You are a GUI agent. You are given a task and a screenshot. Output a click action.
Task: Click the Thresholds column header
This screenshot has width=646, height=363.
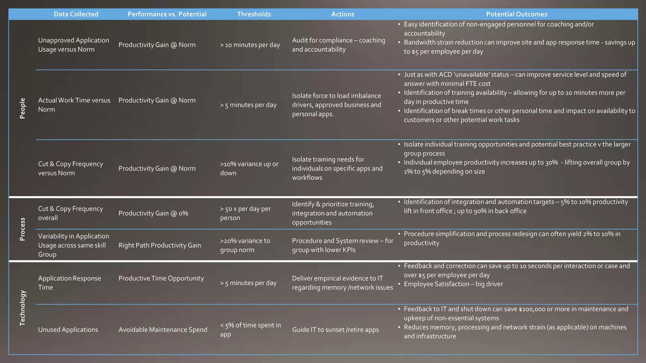[254, 14]
